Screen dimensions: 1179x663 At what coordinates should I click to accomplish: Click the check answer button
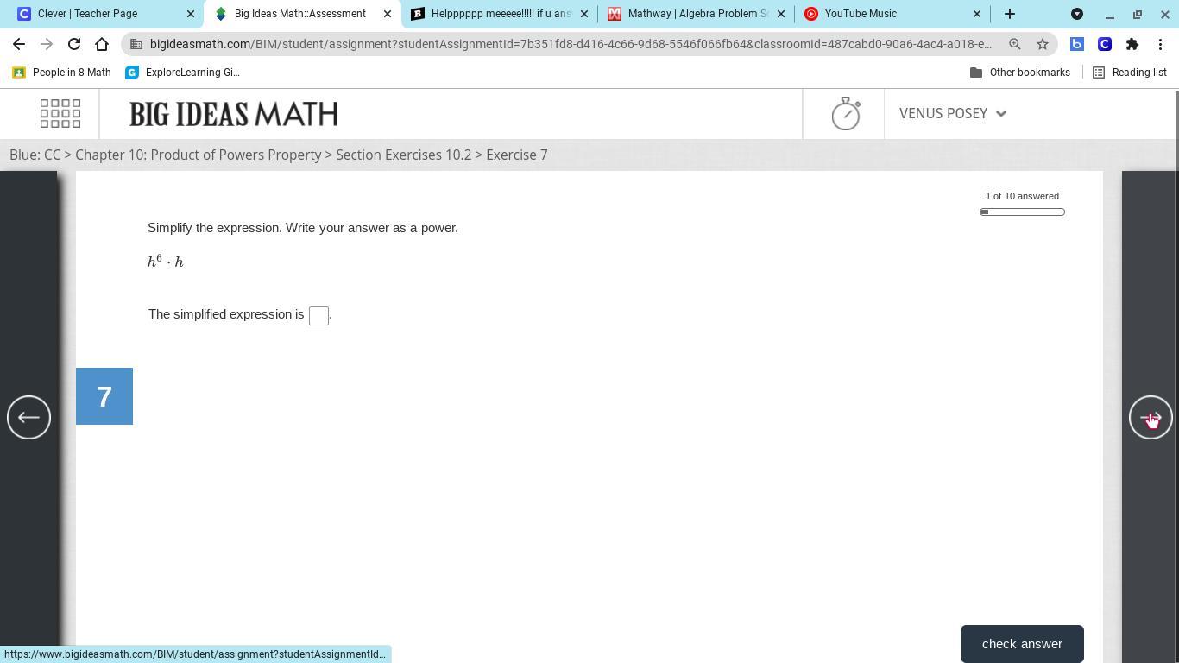1022,644
